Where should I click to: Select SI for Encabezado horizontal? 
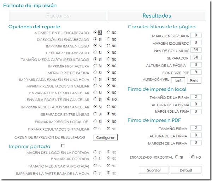(x=176, y=157)
